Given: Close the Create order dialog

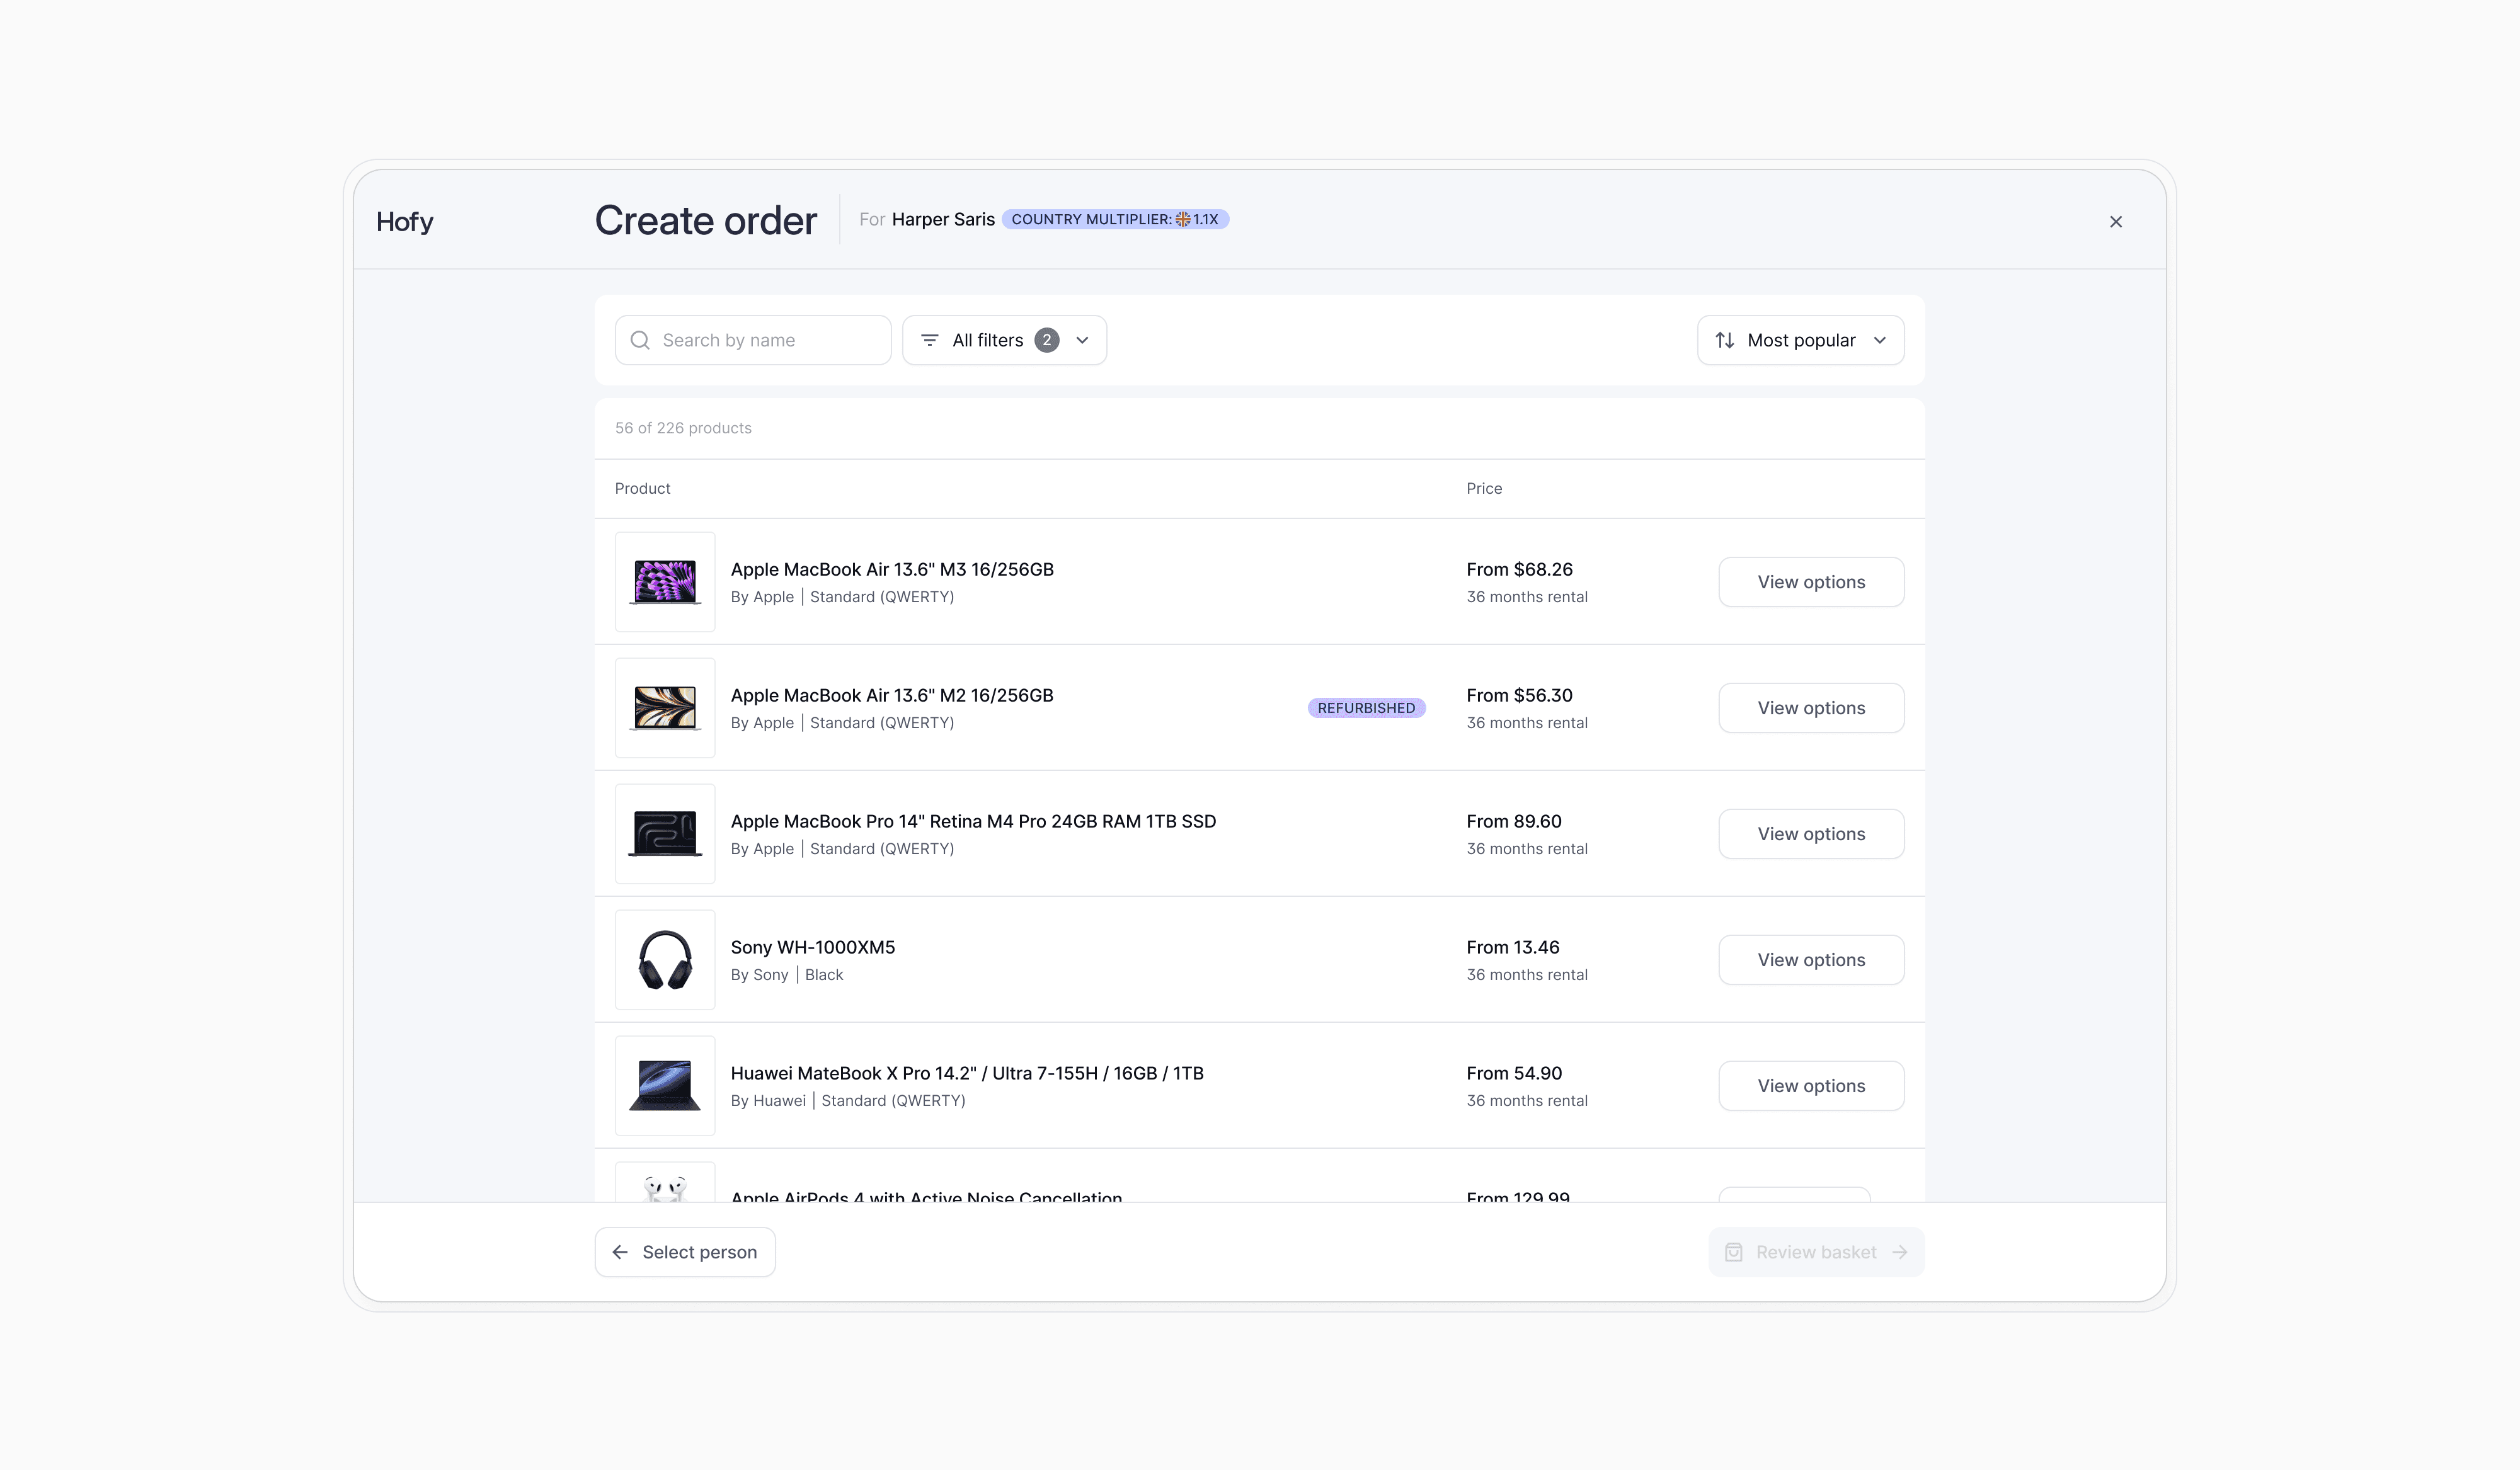Looking at the screenshot, I should point(2115,222).
